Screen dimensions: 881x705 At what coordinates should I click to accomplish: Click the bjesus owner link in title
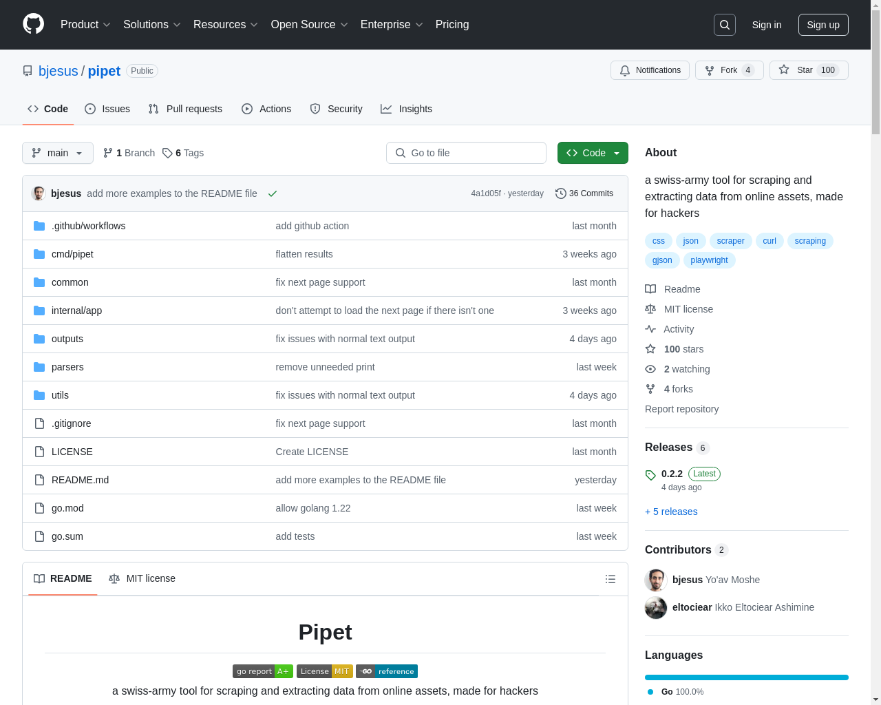[x=59, y=71]
